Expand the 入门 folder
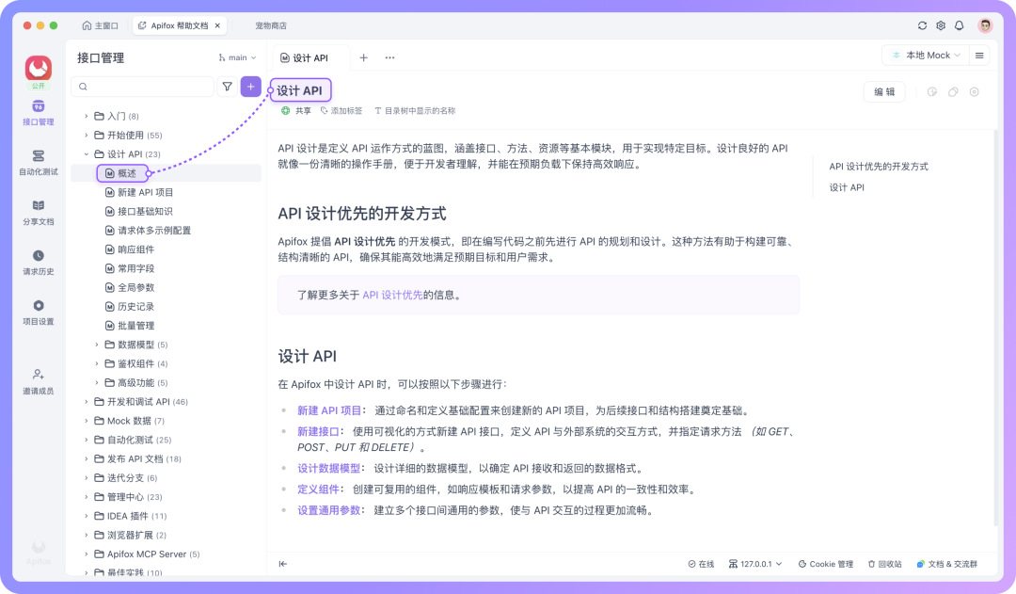Image resolution: width=1016 pixels, height=594 pixels. 87,116
